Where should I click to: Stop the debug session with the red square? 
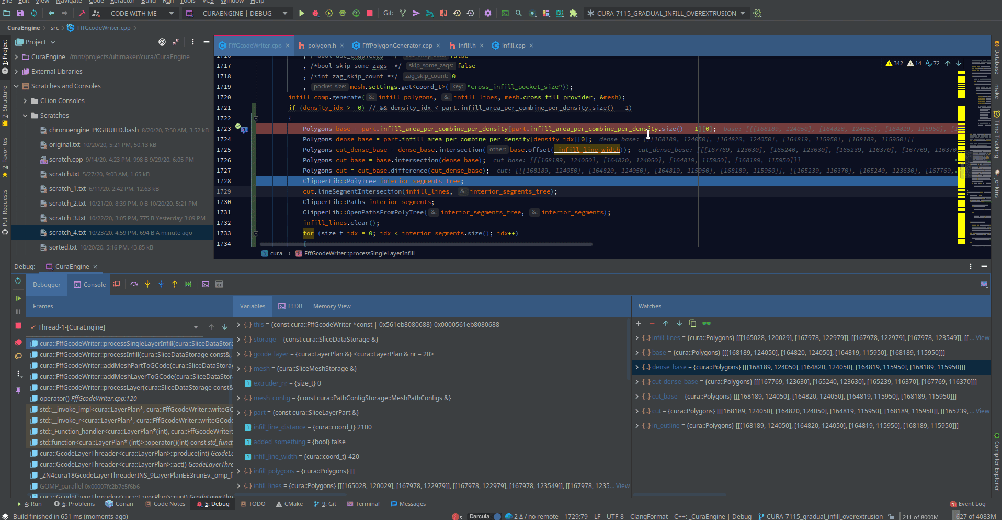tap(18, 325)
